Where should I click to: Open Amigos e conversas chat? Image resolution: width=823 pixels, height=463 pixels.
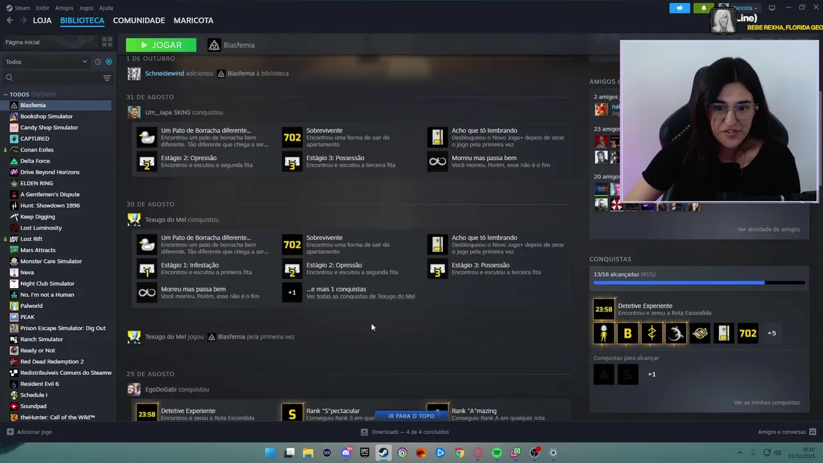click(x=787, y=432)
